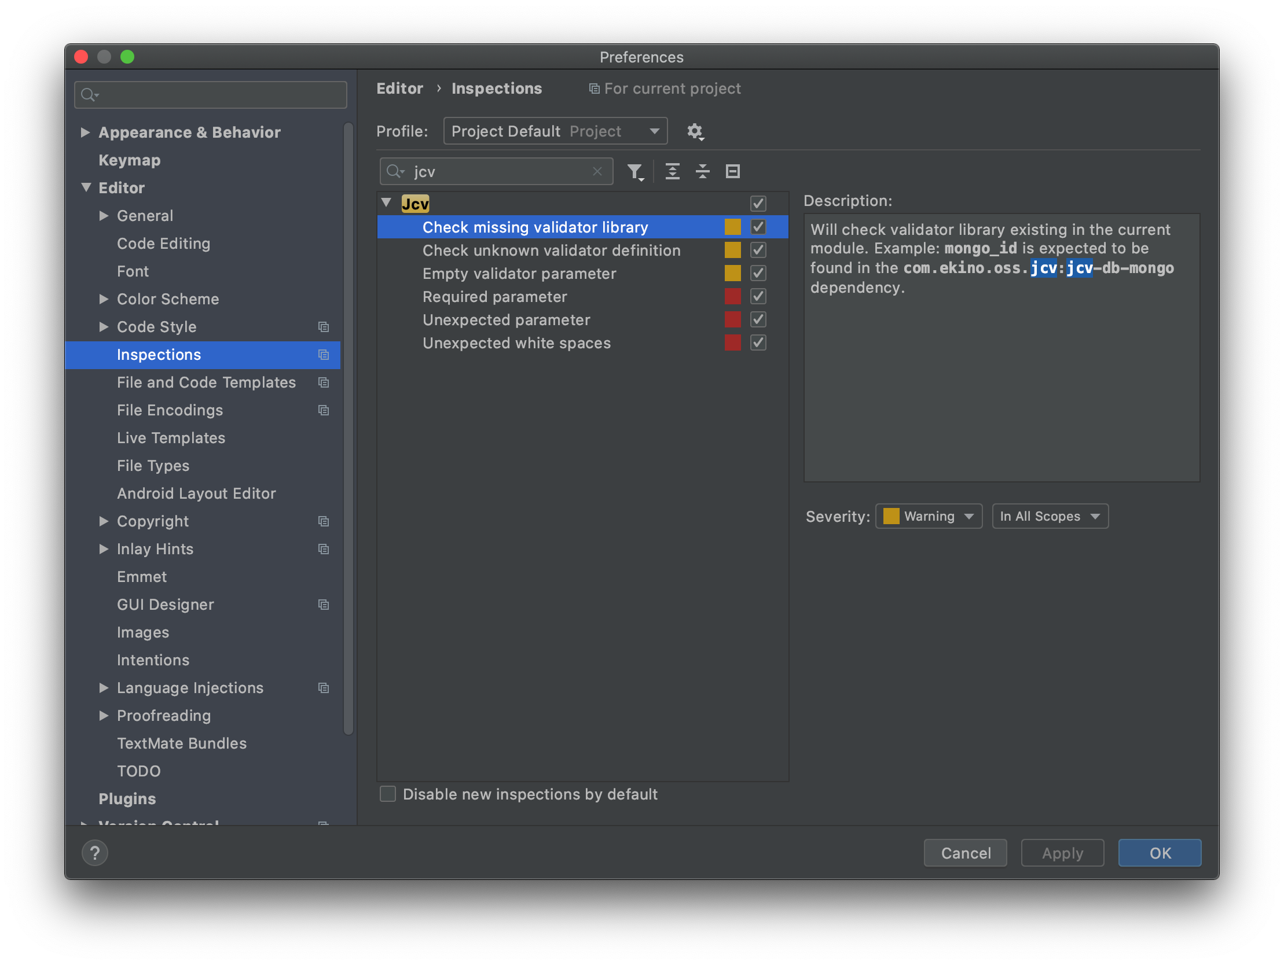
Task: Uncheck the Unexpected white spaces inspection
Action: point(758,342)
